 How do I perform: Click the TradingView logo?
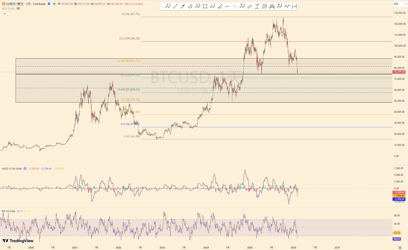coord(18,241)
